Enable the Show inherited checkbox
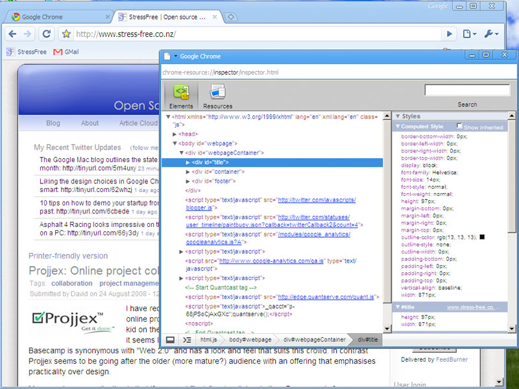 pos(459,126)
